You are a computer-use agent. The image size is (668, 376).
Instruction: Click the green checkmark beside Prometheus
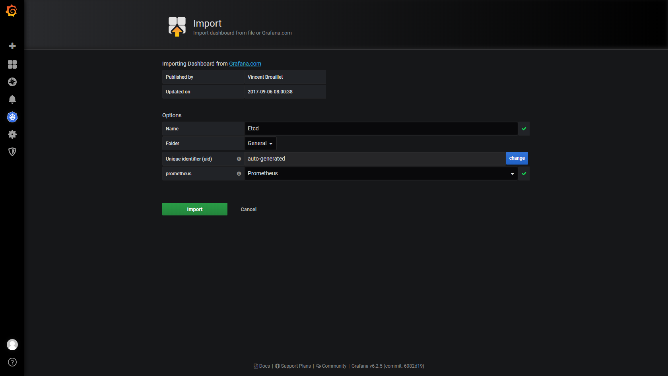click(524, 174)
